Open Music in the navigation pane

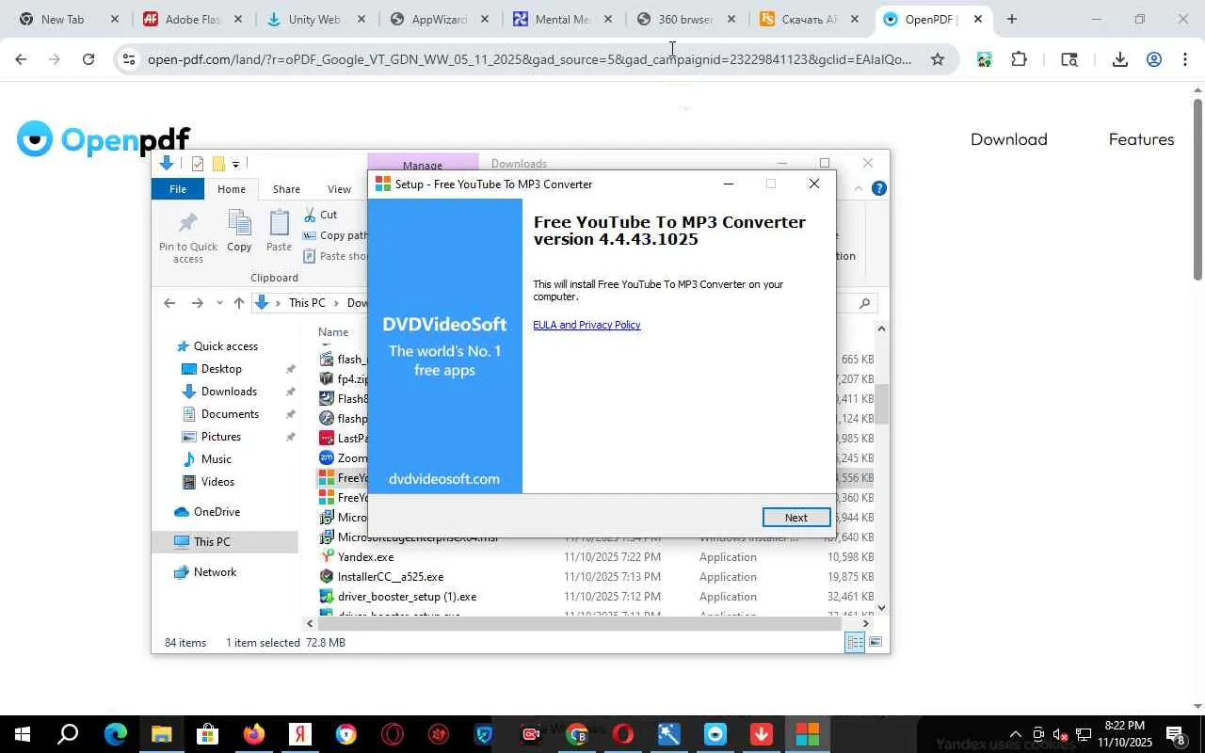pos(216,459)
